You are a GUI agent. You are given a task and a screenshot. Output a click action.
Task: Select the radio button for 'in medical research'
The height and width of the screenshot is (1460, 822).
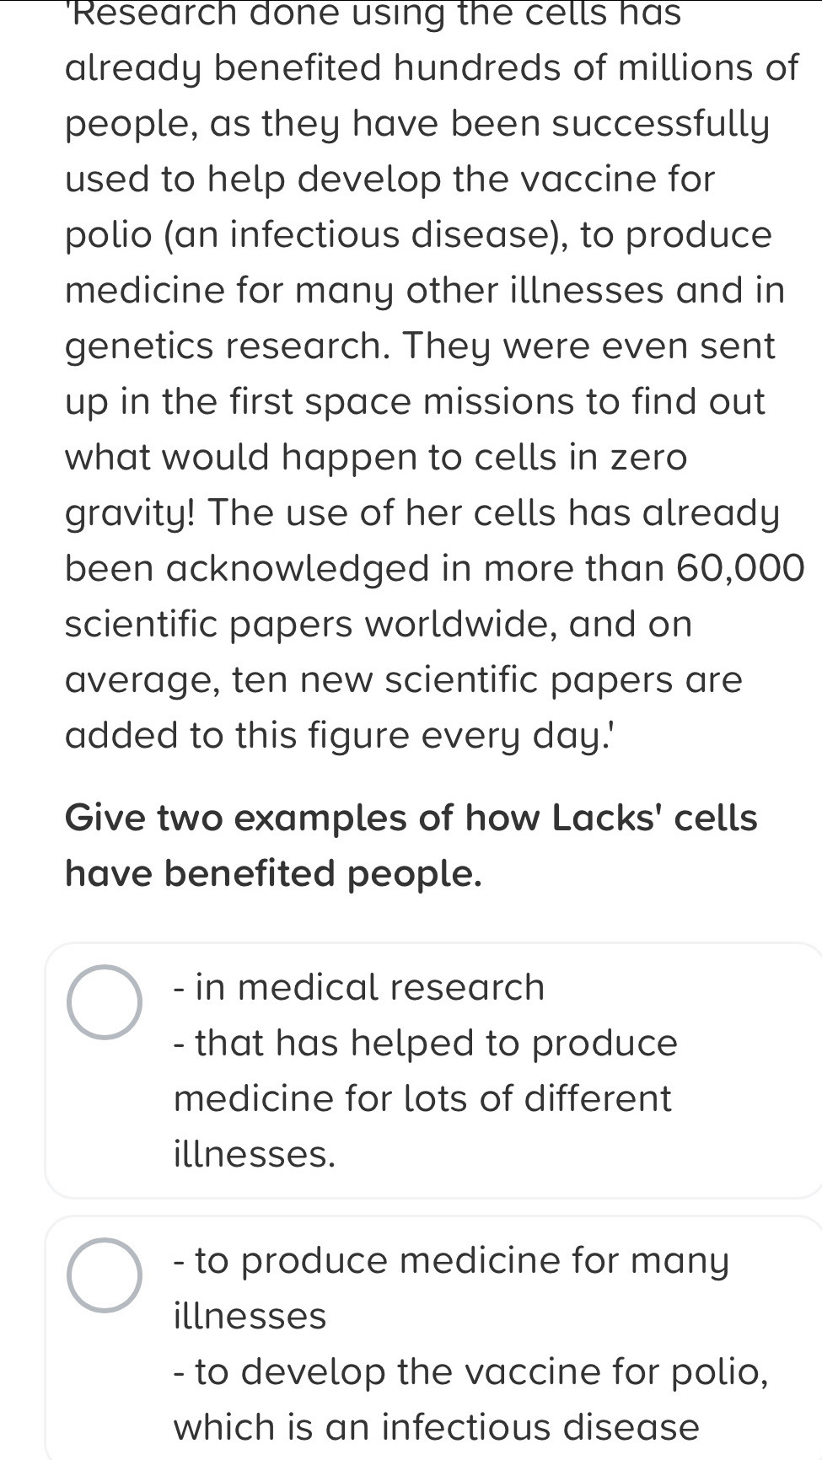coord(105,1001)
